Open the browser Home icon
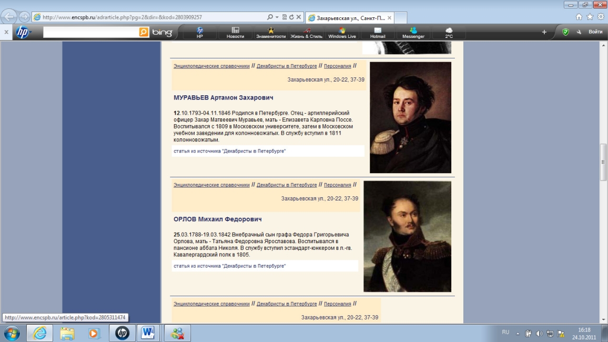The height and width of the screenshot is (342, 608). point(579,17)
